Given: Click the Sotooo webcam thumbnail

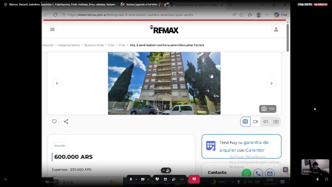Looking at the screenshot, I should click(315, 167).
